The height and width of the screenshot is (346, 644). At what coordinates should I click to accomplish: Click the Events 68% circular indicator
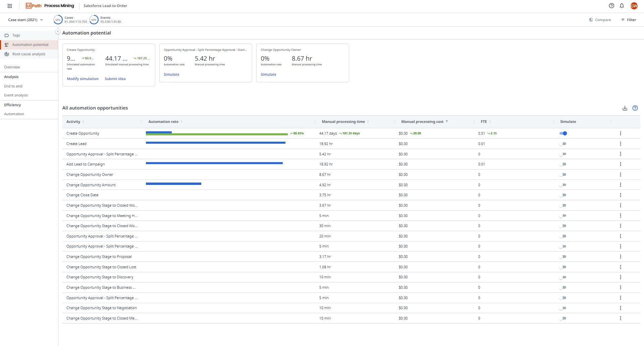94,20
